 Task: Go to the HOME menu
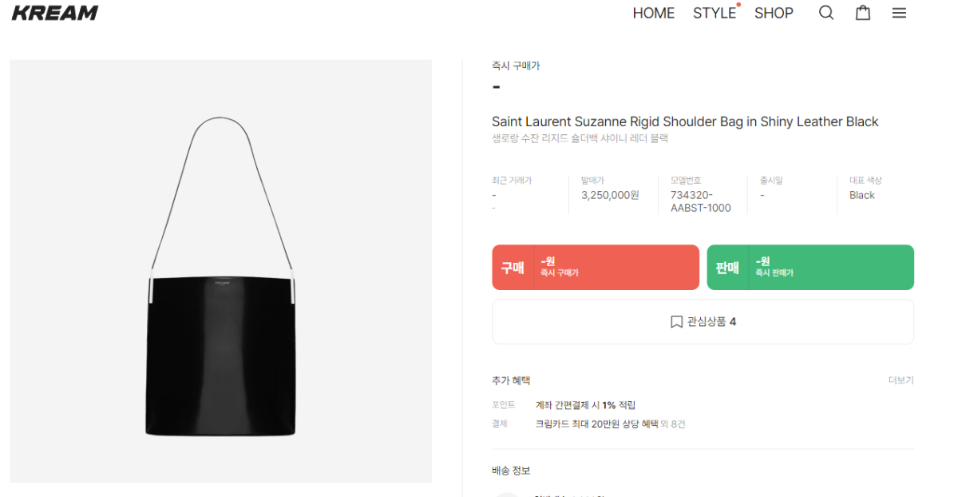[x=653, y=13]
